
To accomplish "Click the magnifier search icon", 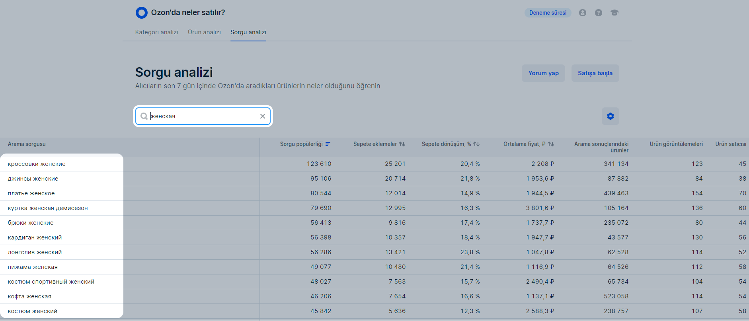I will 144,116.
